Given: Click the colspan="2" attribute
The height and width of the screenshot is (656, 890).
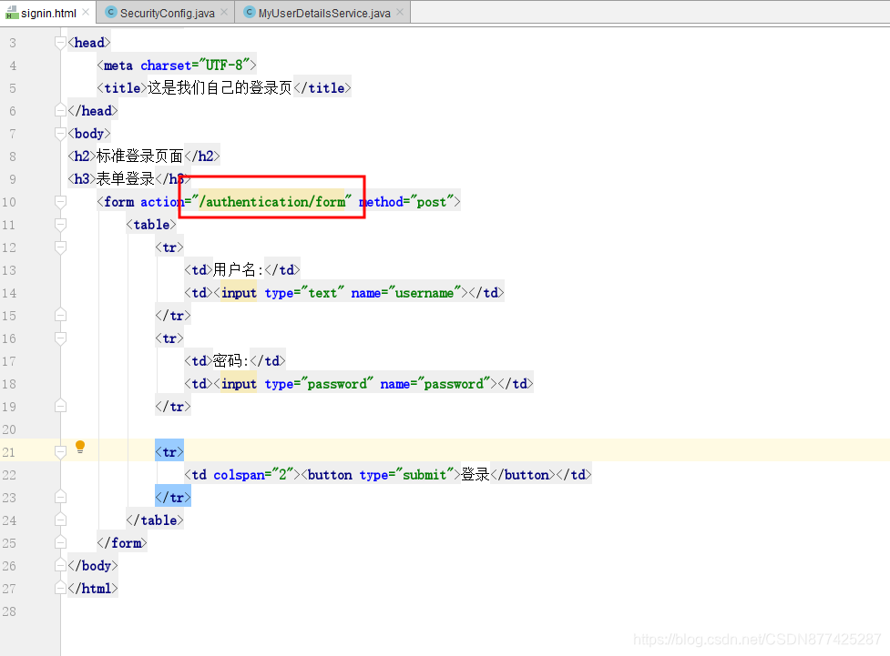Looking at the screenshot, I should pyautogui.click(x=253, y=475).
